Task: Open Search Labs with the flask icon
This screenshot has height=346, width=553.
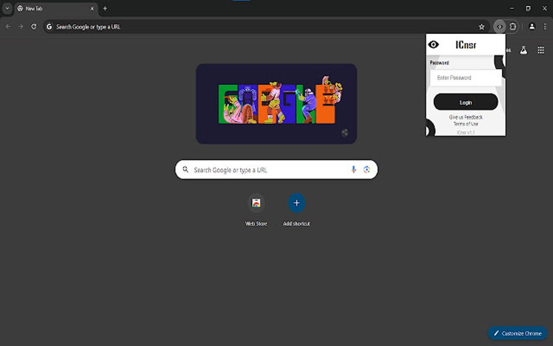Action: [x=523, y=49]
